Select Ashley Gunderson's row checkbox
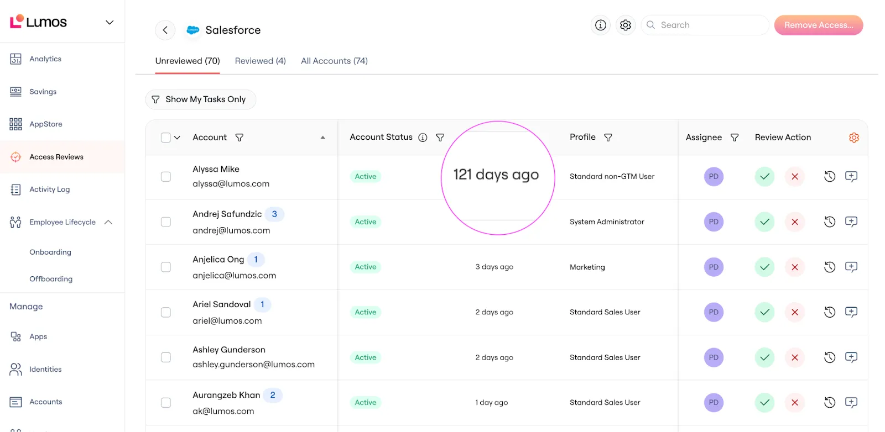 (x=165, y=357)
